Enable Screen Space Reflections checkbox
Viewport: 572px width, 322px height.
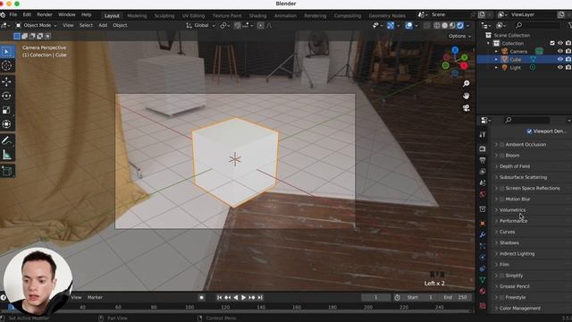[x=502, y=189]
